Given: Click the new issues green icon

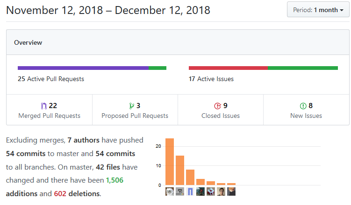Looking at the screenshot, I should [303, 106].
